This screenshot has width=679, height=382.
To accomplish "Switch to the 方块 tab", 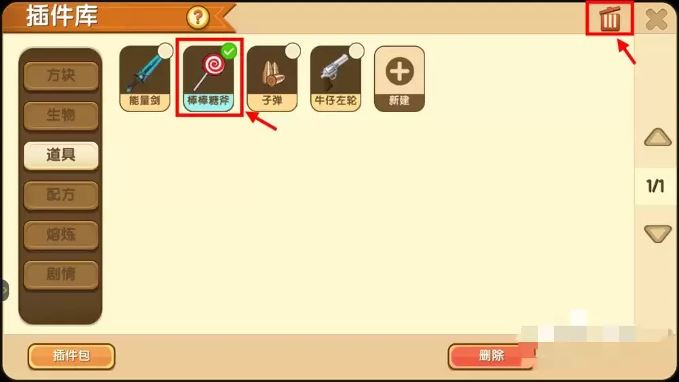I will pos(61,76).
